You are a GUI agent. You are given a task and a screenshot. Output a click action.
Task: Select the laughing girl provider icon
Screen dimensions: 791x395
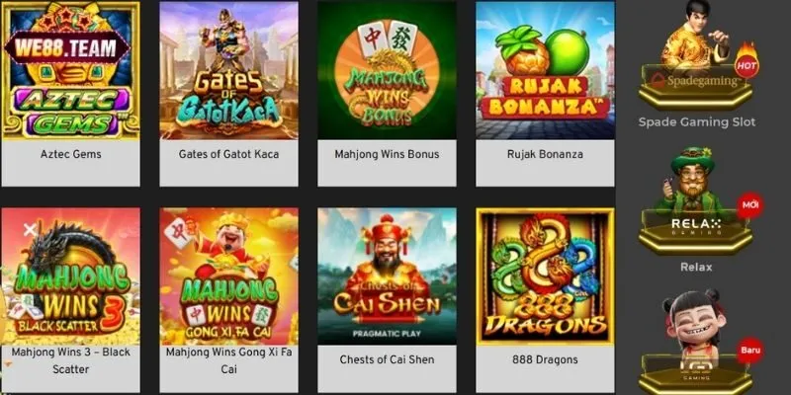point(696,343)
